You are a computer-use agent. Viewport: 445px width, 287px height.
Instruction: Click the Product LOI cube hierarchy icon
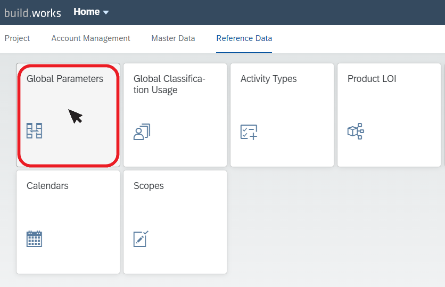pyautogui.click(x=356, y=131)
